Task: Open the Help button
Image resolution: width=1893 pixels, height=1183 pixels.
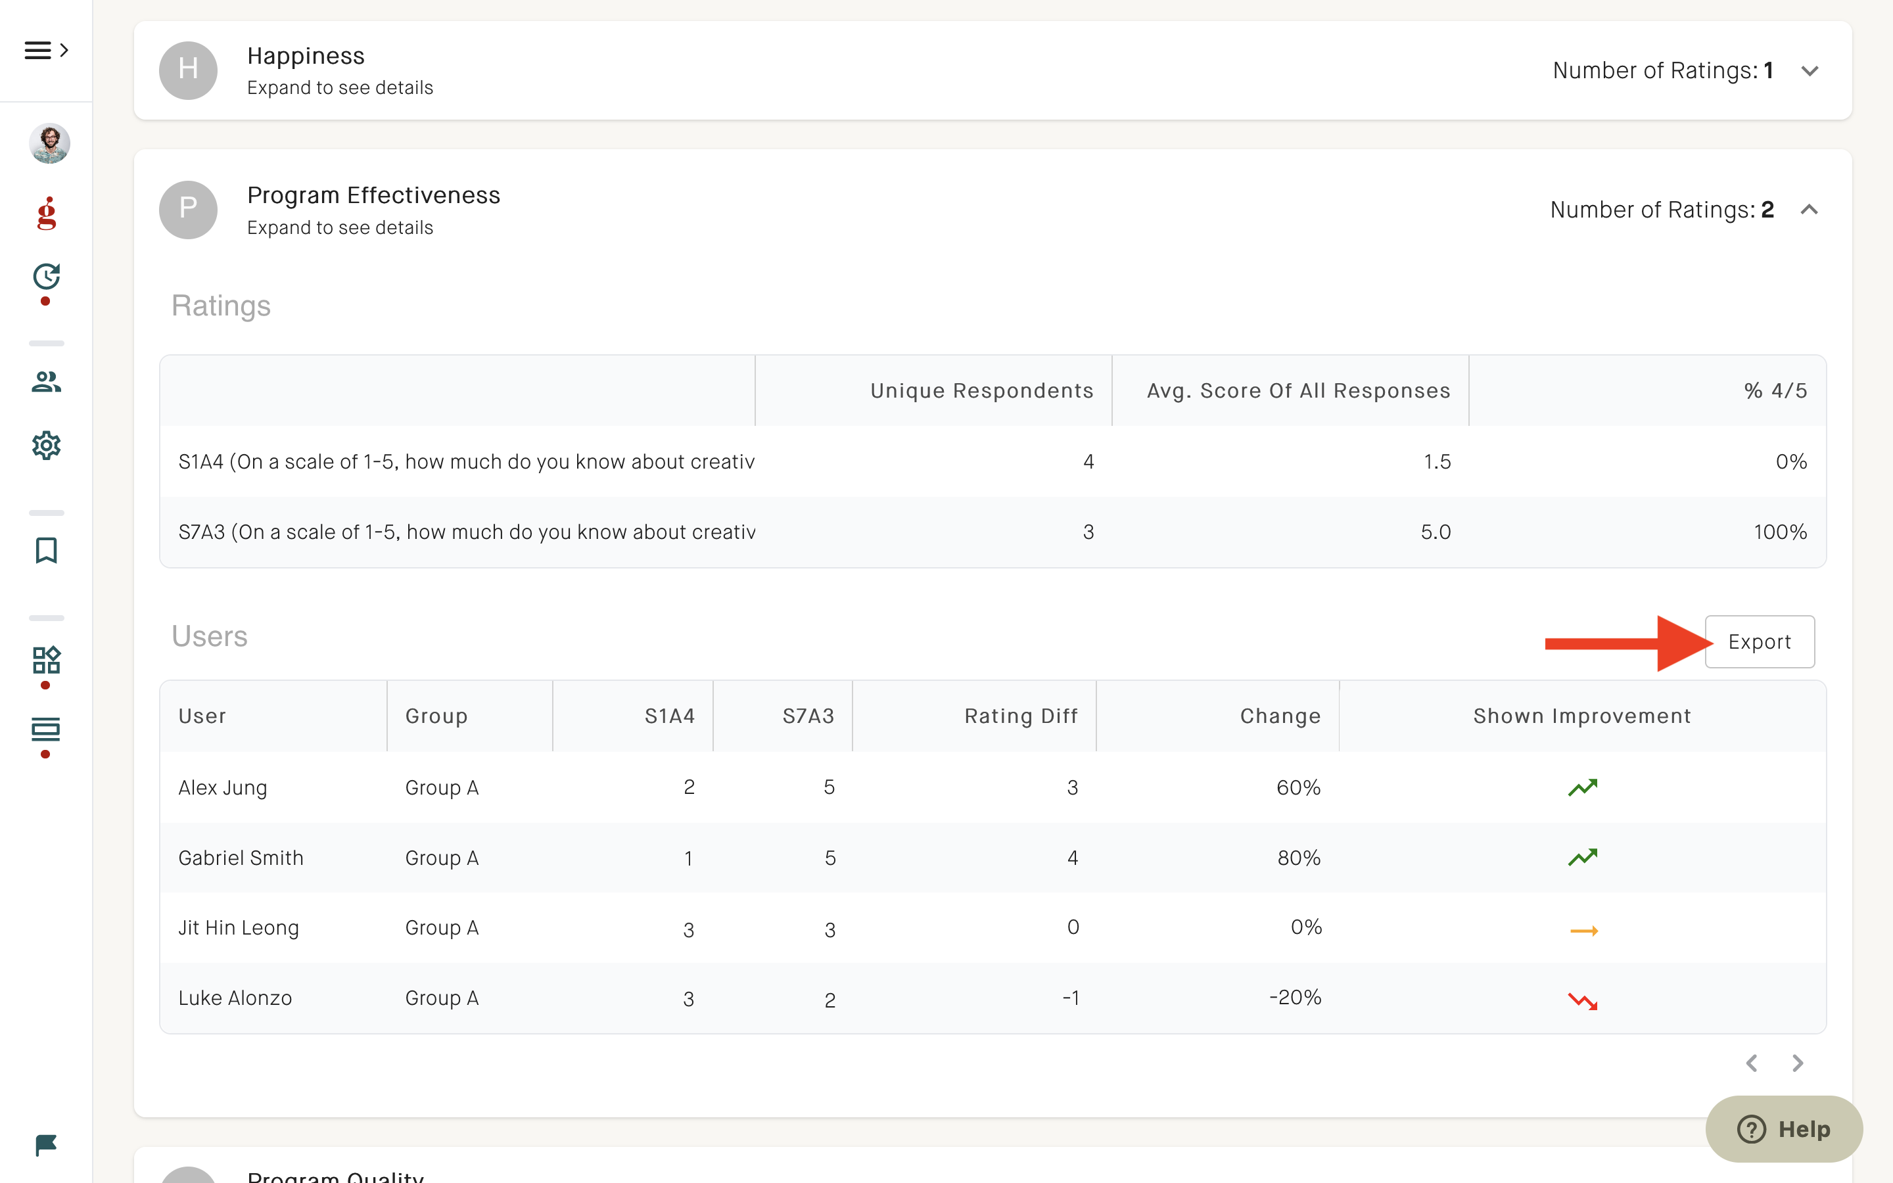Action: pyautogui.click(x=1783, y=1129)
